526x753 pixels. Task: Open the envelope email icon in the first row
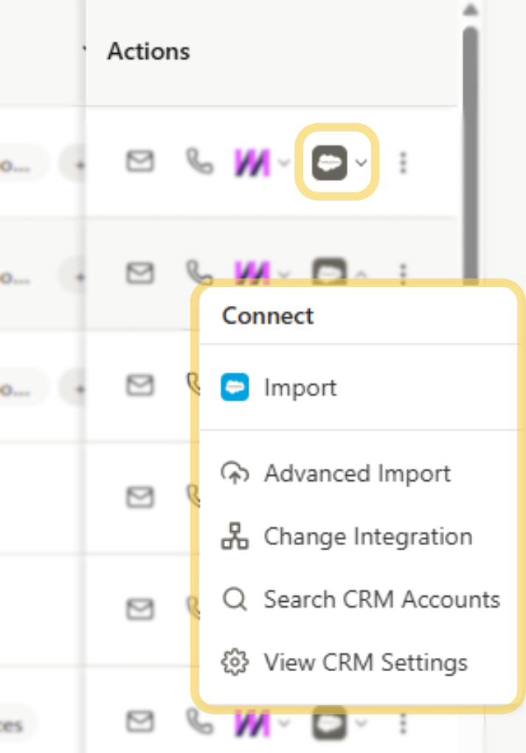click(140, 163)
